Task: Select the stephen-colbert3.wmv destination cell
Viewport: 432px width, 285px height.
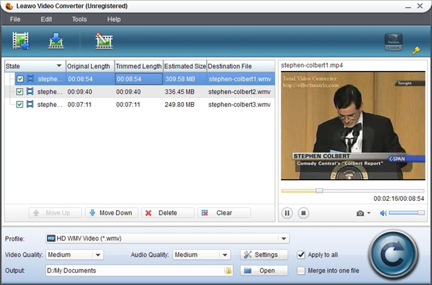Action: pyautogui.click(x=239, y=105)
